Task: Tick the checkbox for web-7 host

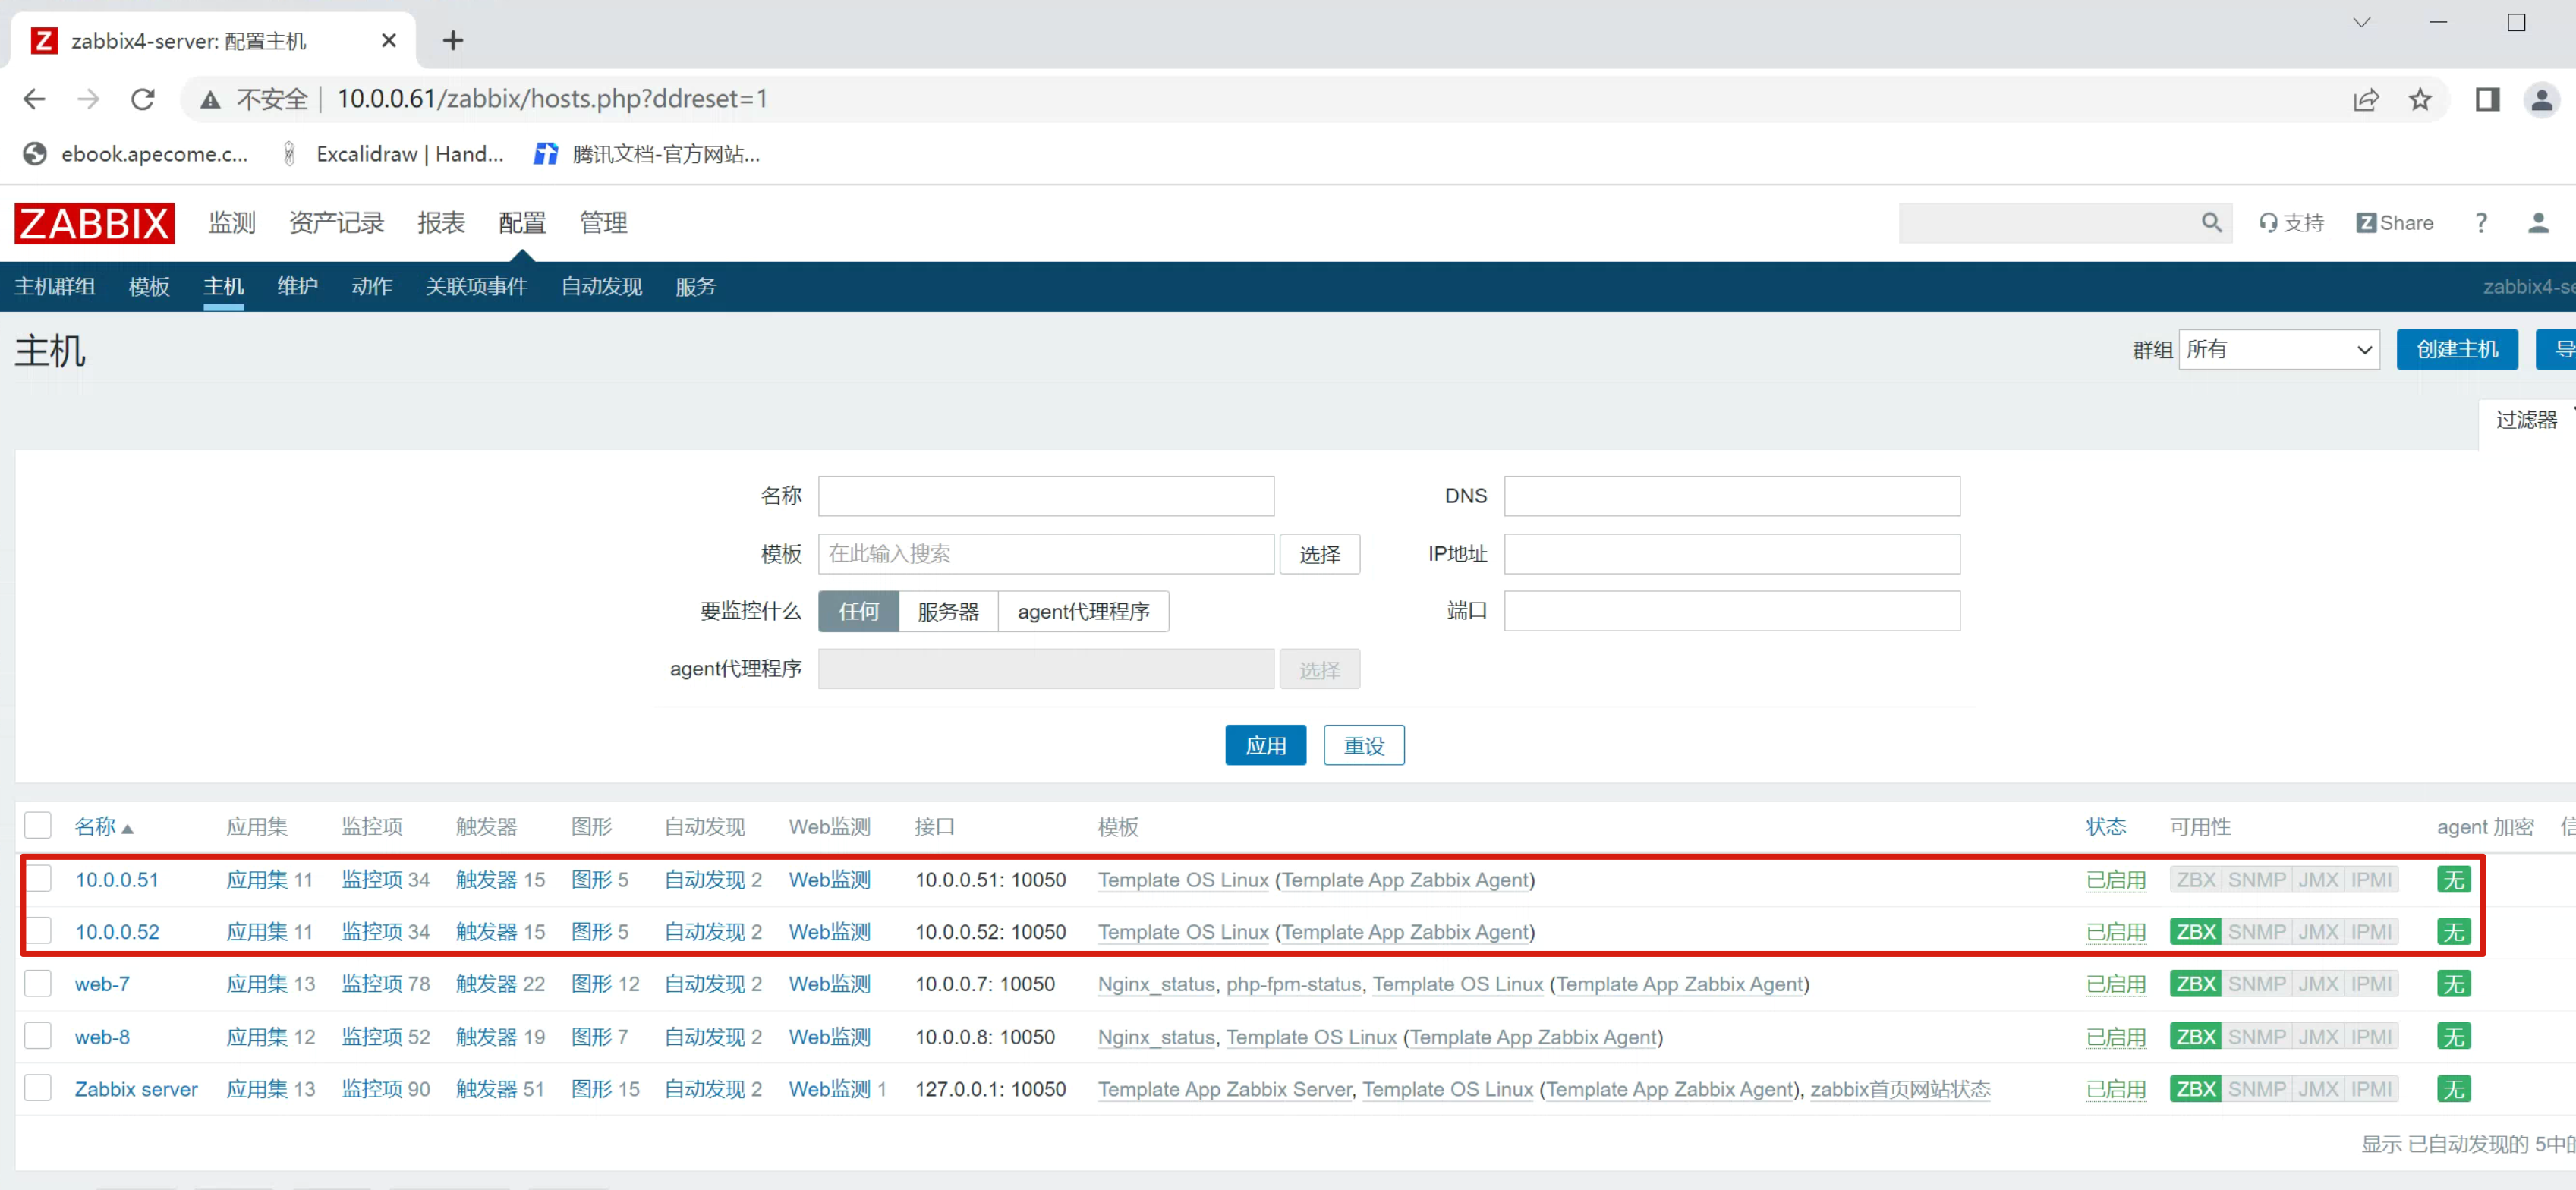Action: (38, 983)
